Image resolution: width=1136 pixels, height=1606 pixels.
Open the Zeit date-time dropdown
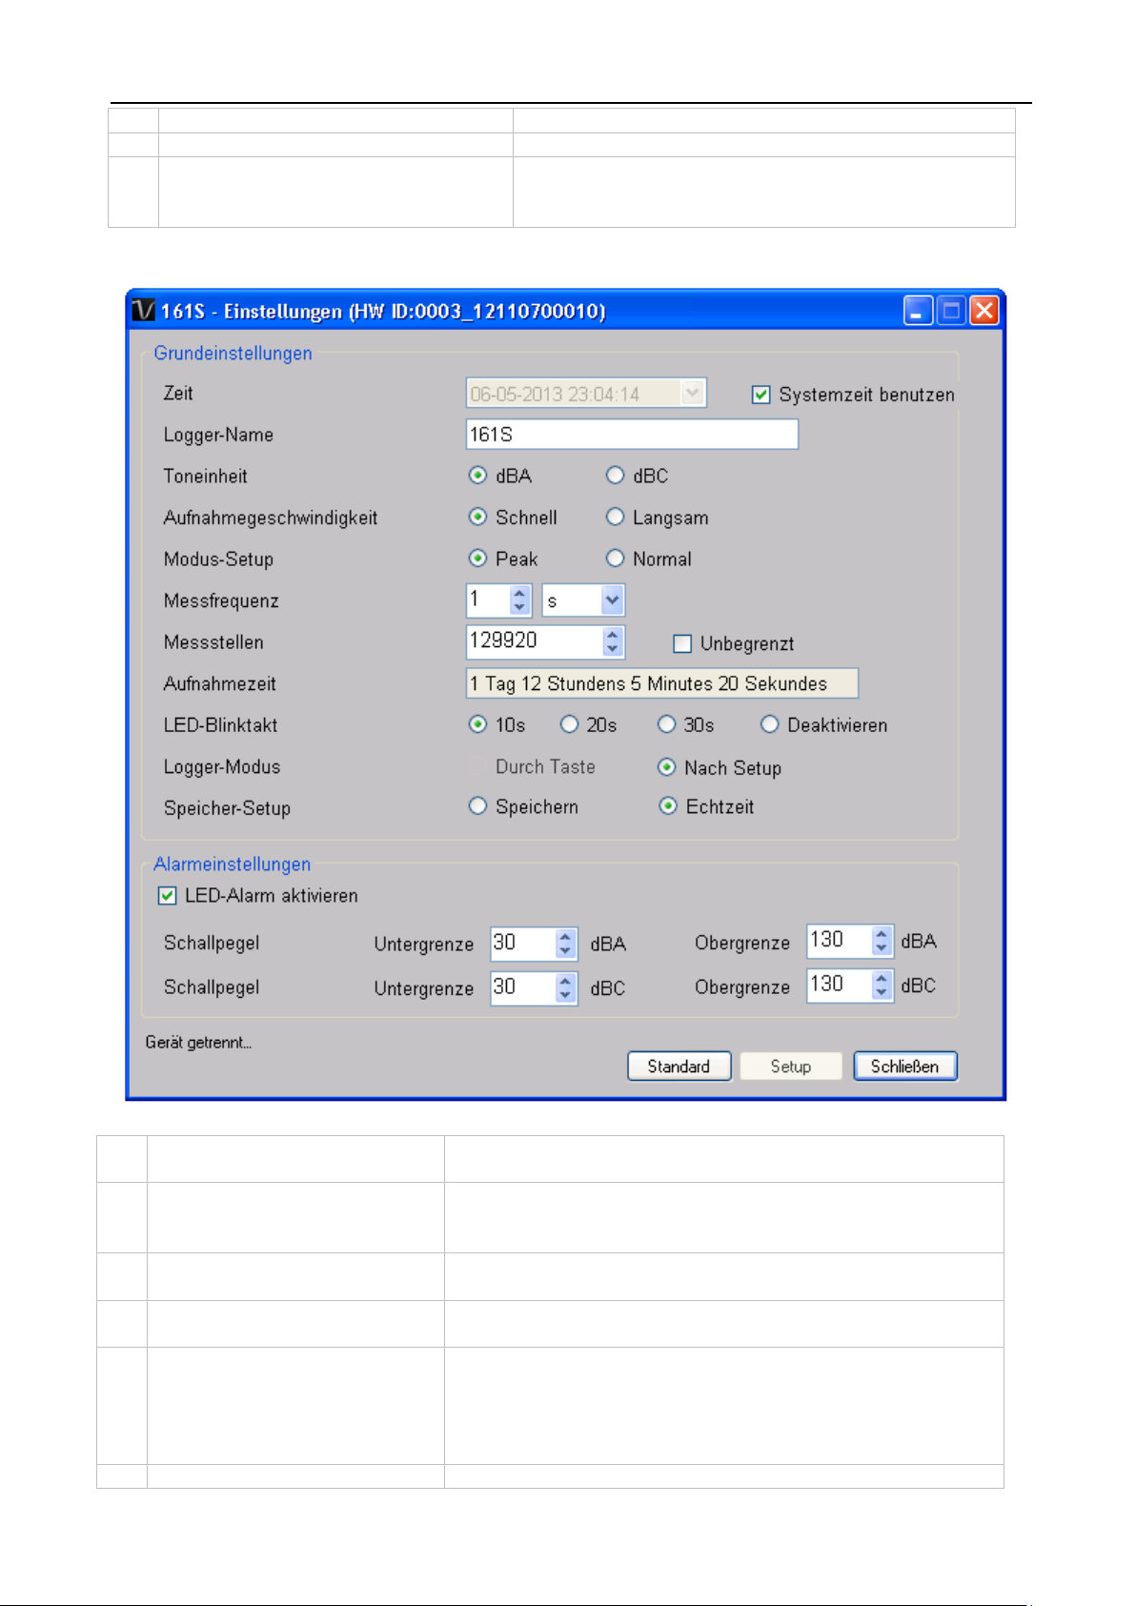click(693, 393)
